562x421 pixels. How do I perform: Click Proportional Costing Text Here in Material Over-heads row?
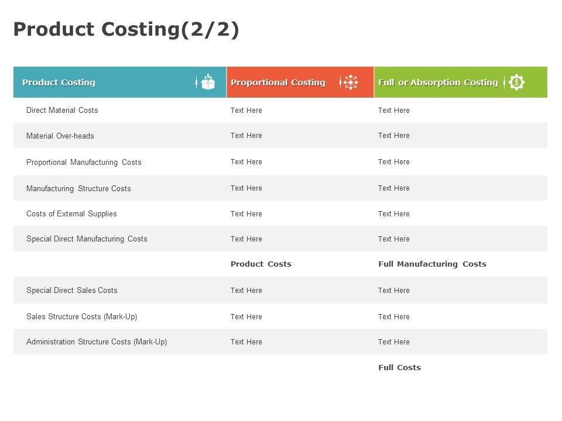(x=246, y=135)
